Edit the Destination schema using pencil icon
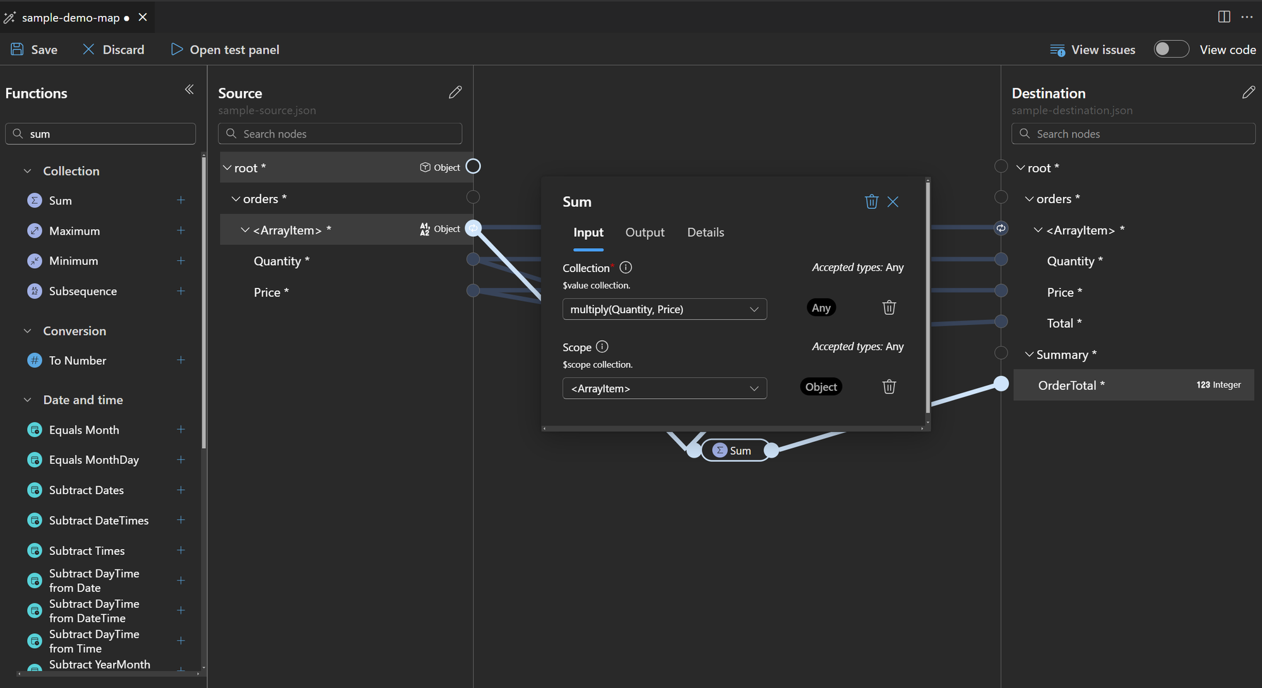Viewport: 1262px width, 688px height. (1248, 93)
